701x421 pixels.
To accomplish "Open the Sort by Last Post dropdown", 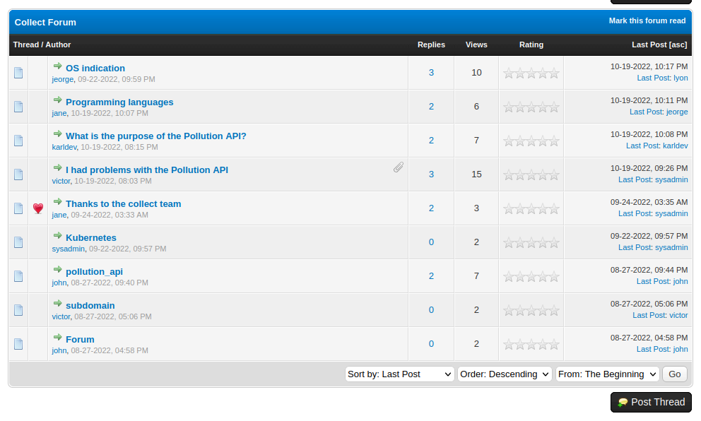I will pos(399,374).
